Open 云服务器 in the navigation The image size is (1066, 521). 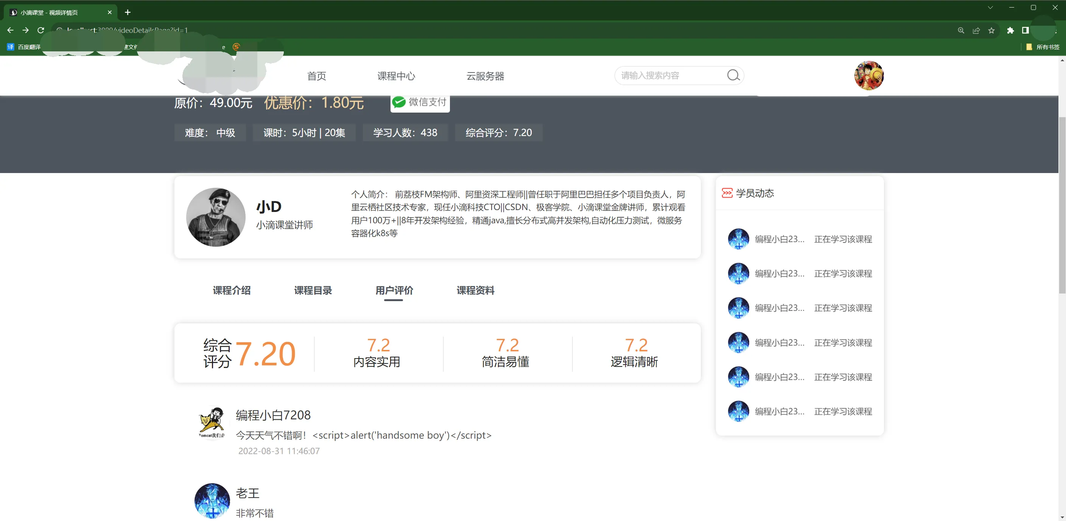(x=485, y=76)
